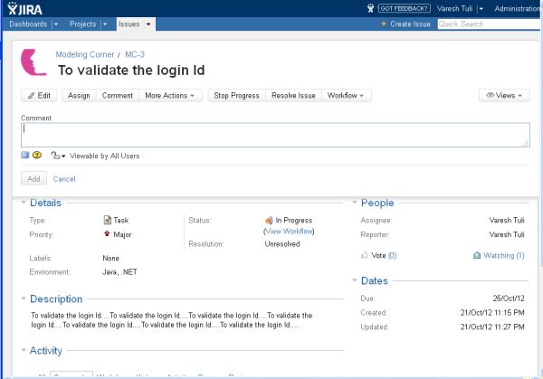Screen dimensions: 543x379
Task: Click the Watching icon
Action: click(476, 256)
